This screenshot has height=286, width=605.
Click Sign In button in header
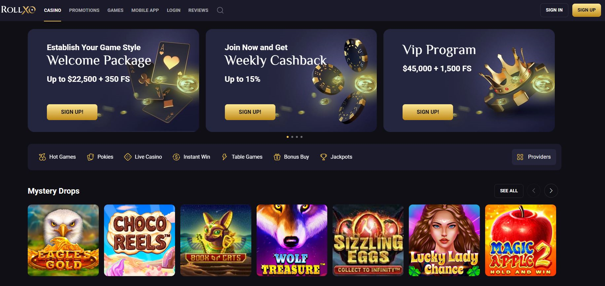pos(554,10)
